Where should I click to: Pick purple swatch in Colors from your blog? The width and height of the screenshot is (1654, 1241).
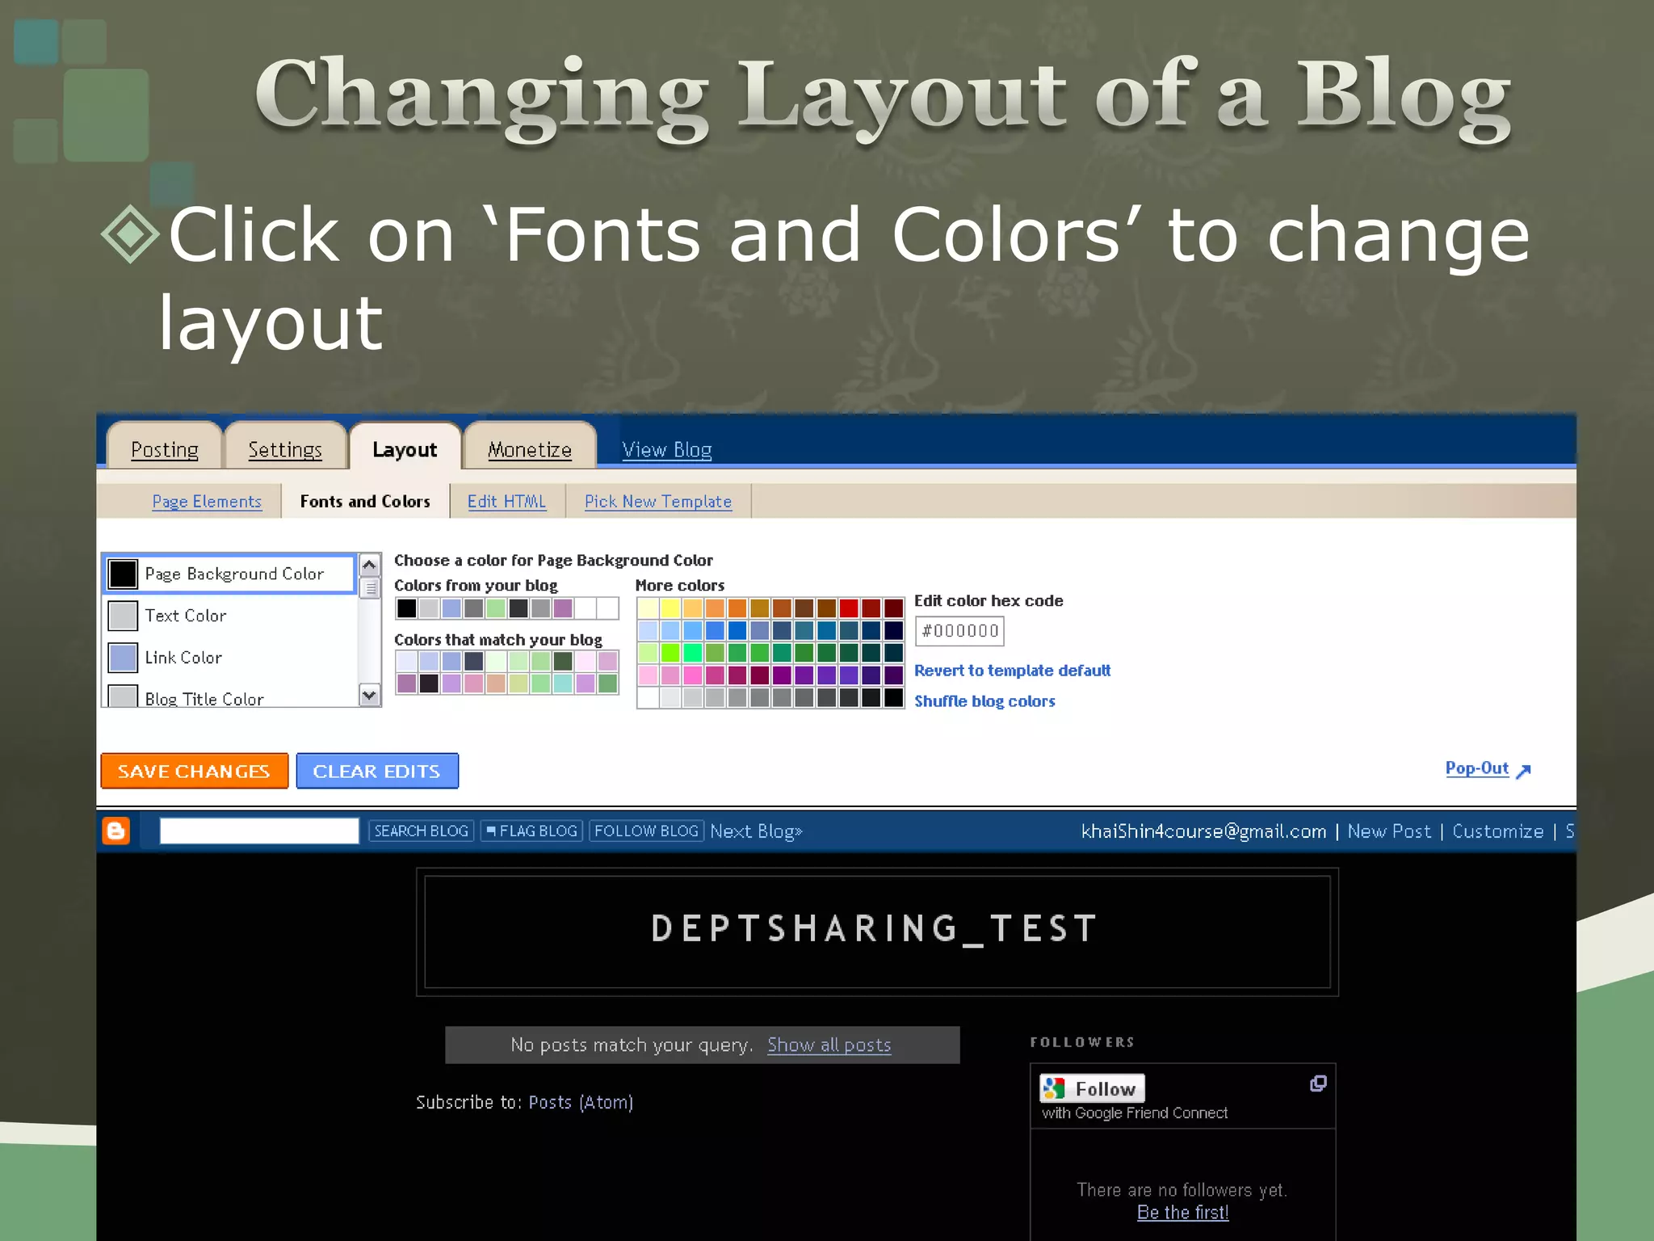[x=563, y=608]
